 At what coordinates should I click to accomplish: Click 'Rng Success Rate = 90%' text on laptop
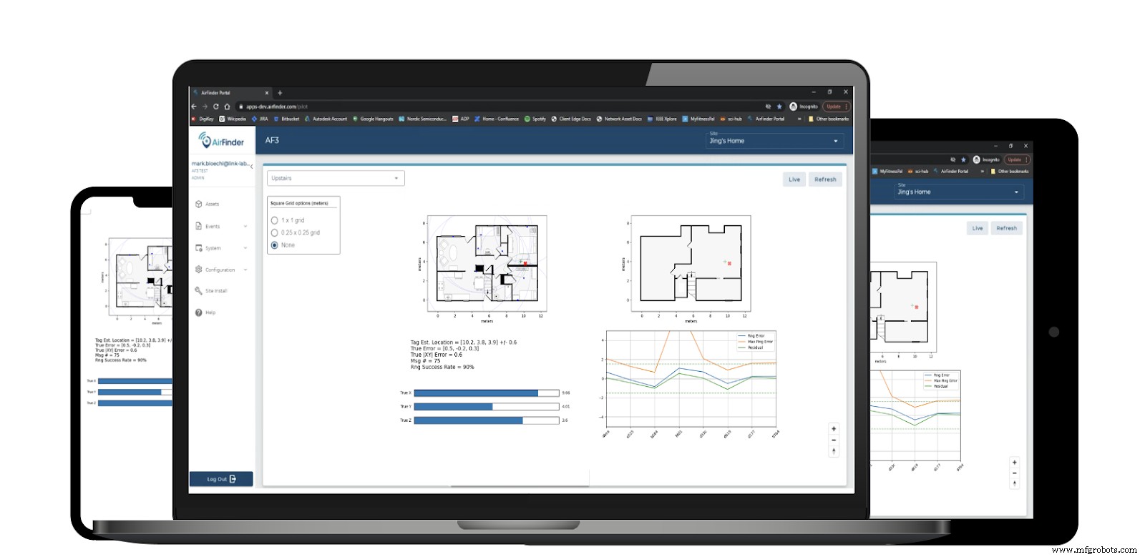coord(442,367)
